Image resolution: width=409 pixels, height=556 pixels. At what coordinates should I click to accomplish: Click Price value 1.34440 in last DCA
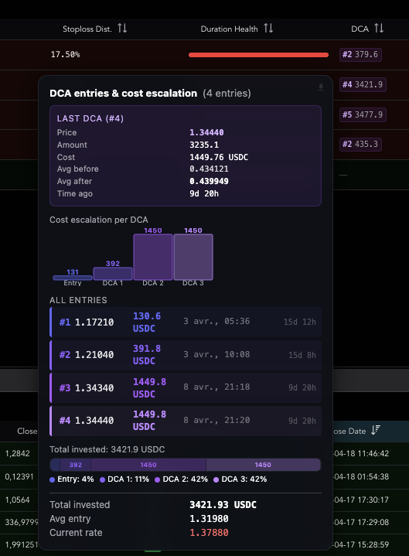pos(206,132)
